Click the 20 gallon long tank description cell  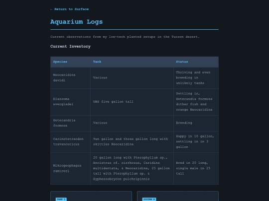click(132, 168)
